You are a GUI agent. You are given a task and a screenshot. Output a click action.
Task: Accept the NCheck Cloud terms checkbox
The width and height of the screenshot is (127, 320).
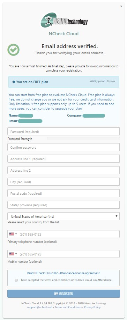point(16,280)
